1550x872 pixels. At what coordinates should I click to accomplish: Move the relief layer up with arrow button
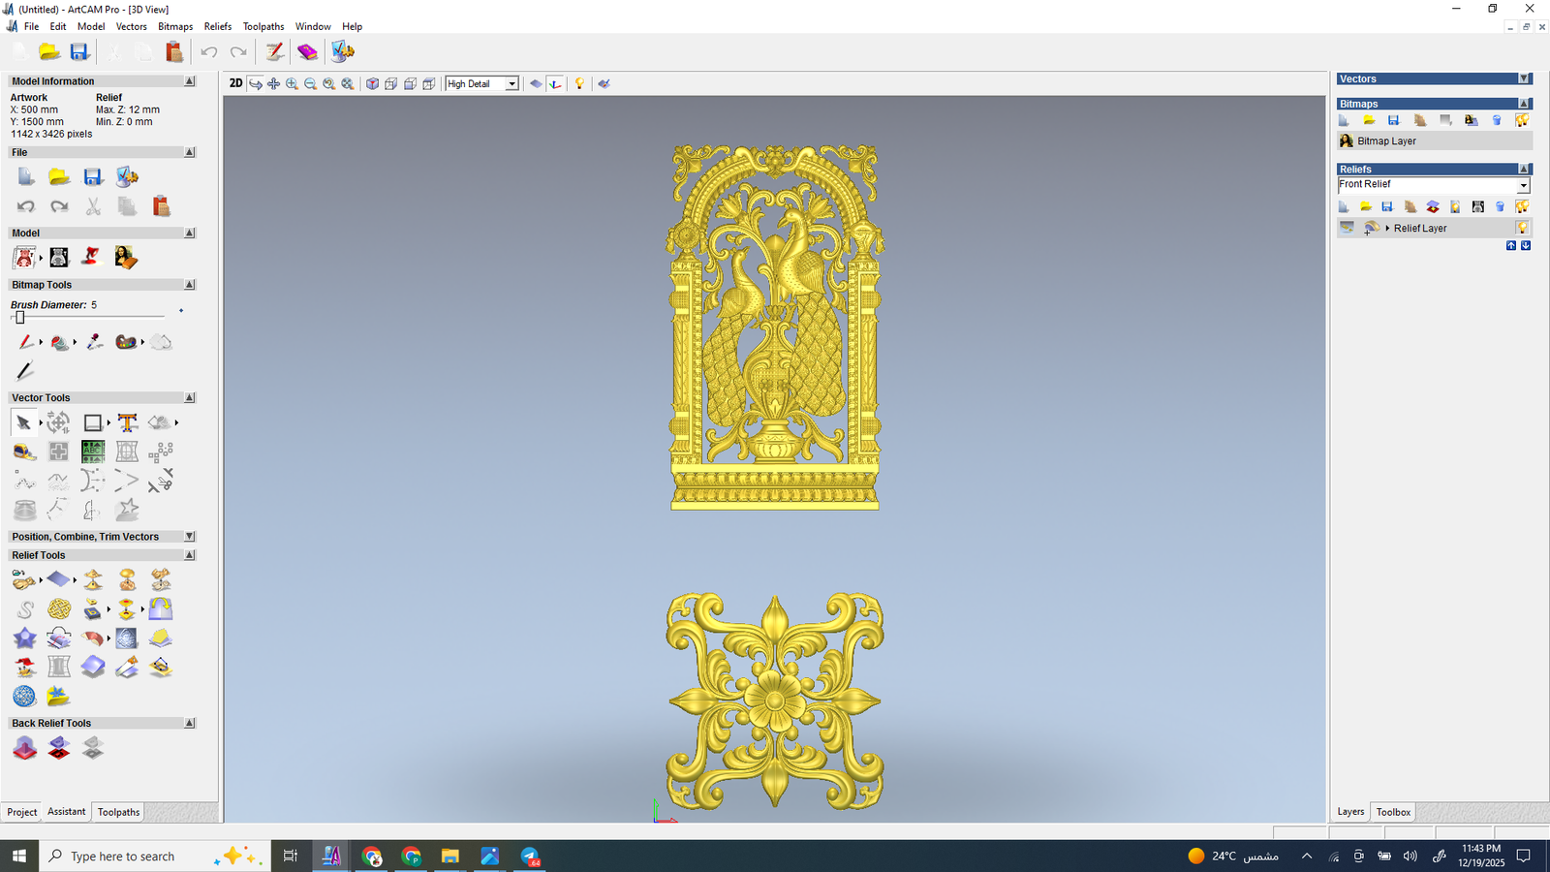(x=1510, y=246)
